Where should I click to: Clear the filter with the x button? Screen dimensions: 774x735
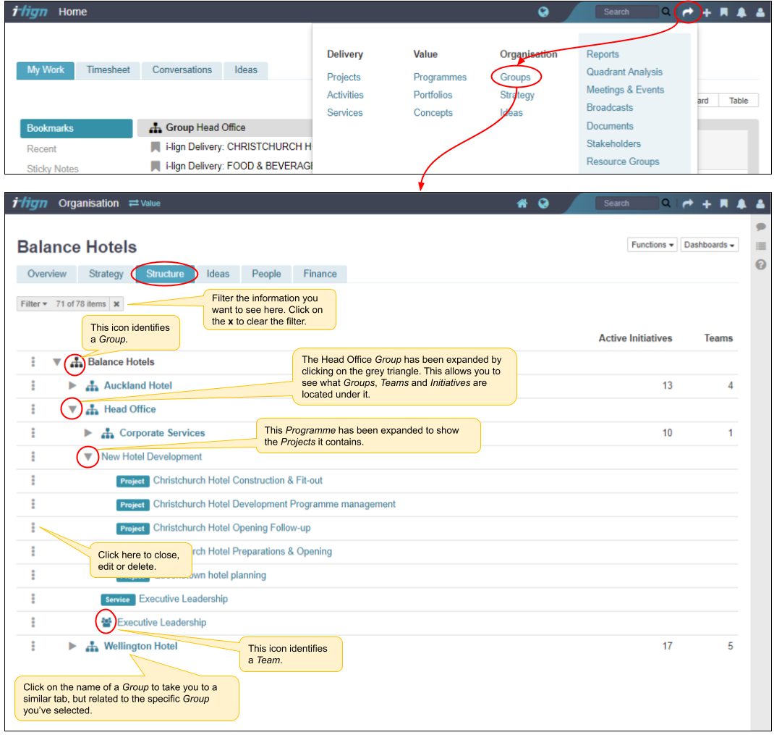pyautogui.click(x=116, y=304)
